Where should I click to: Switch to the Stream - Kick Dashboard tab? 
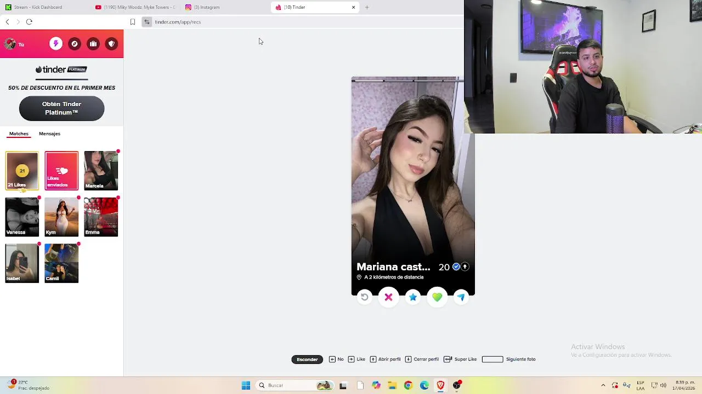click(44, 7)
